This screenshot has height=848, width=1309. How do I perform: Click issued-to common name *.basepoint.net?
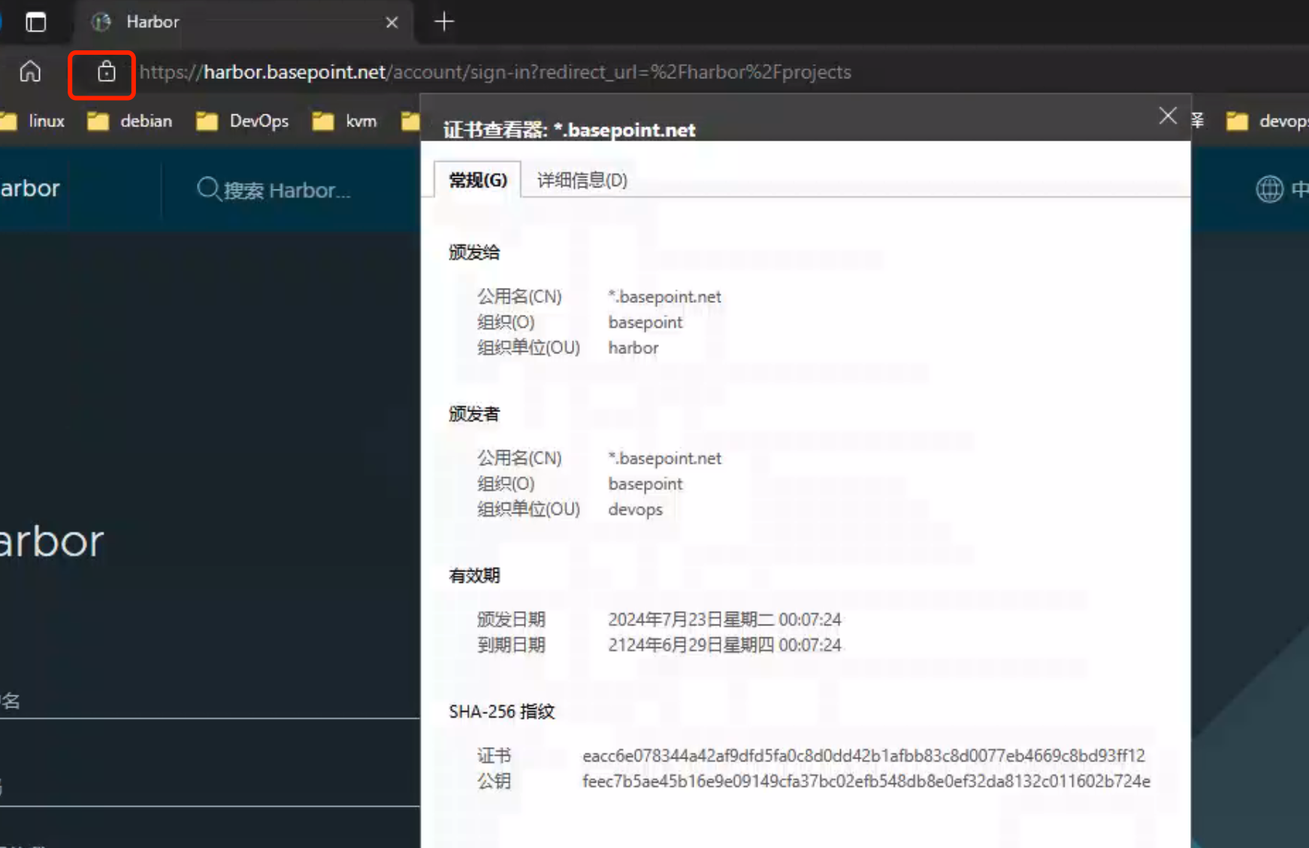(x=664, y=297)
